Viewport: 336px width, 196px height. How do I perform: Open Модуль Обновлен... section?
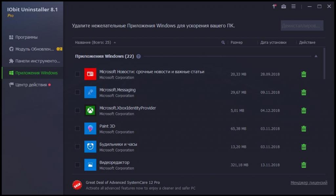pyautogui.click(x=32, y=49)
